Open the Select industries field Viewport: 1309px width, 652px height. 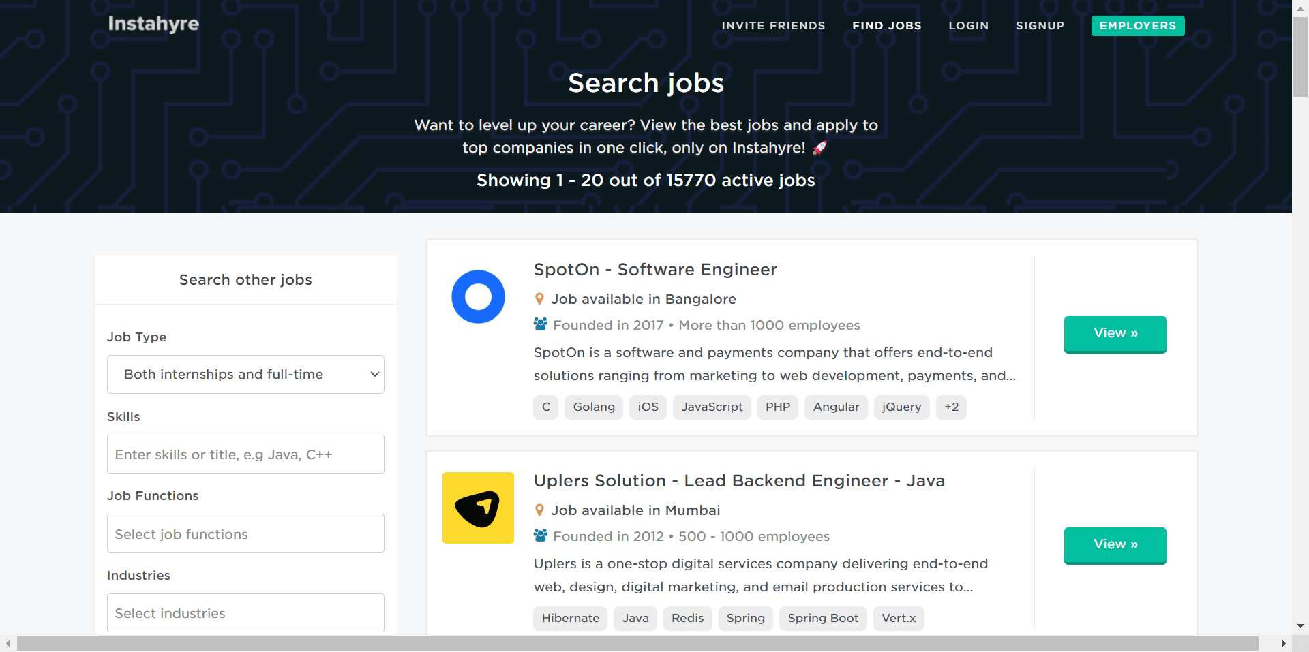pos(245,613)
